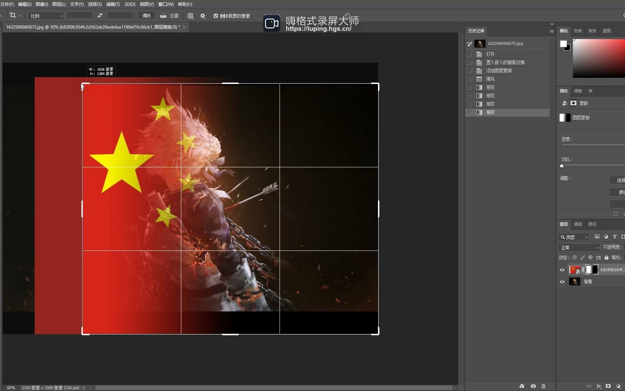Select the 添加图层蒙版 history state
625x391 pixels.
click(x=507, y=71)
